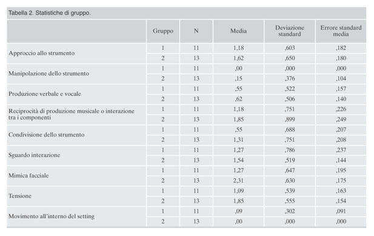The height and width of the screenshot is (236, 374).
Task: Select the 'Manipolazione dello strumento' row label
Action: [x=48, y=73]
